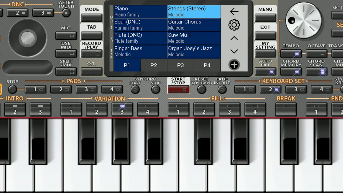
Task: Toggle CHORD SCAN
Action: click(x=316, y=72)
